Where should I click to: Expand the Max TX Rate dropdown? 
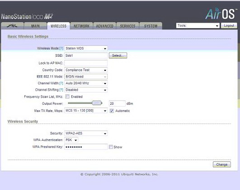[x=86, y=111]
